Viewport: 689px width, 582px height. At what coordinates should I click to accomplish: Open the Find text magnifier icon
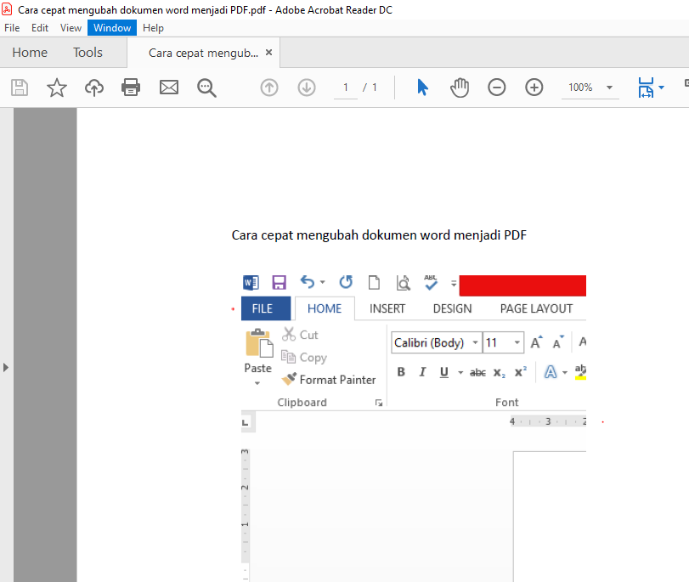pos(206,88)
